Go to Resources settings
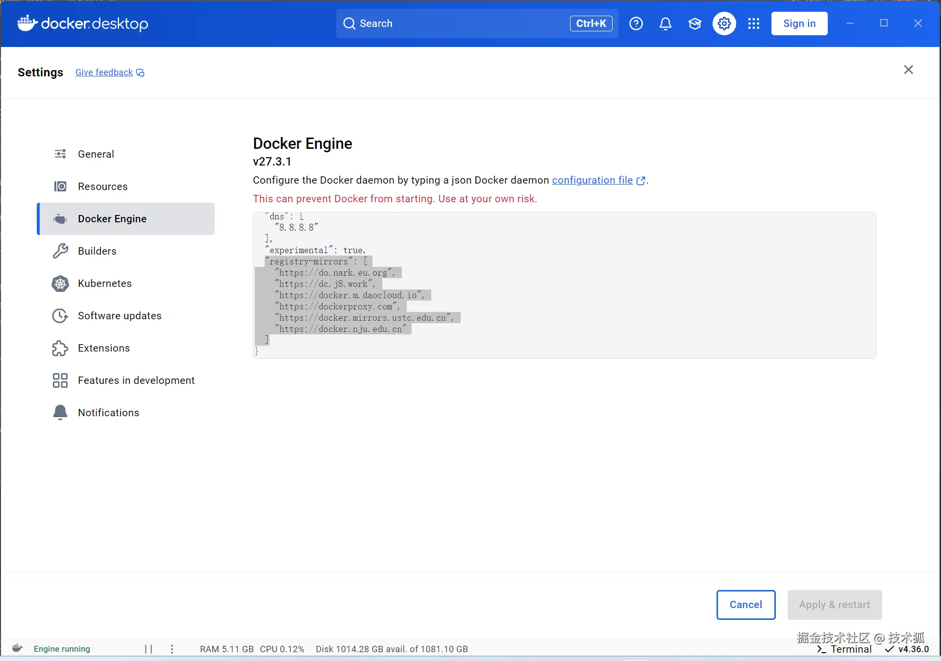 point(102,187)
